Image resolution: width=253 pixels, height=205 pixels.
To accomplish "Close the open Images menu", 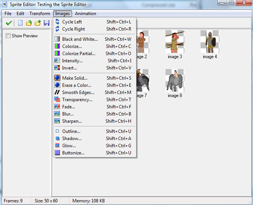I will tap(63, 14).
